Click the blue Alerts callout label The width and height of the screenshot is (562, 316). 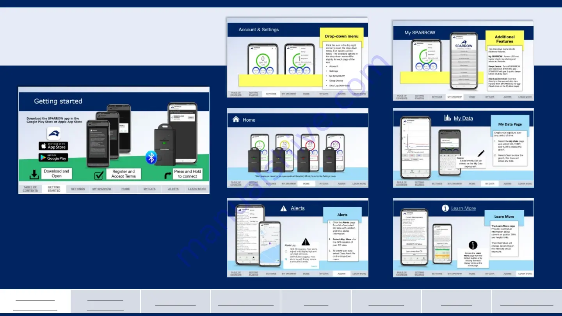click(x=342, y=215)
